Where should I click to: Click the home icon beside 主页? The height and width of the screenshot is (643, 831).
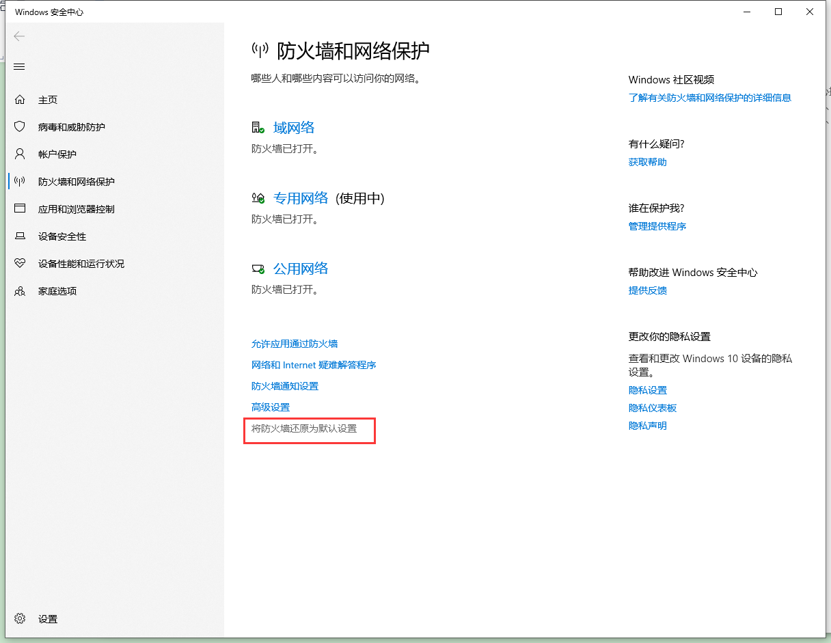(20, 100)
